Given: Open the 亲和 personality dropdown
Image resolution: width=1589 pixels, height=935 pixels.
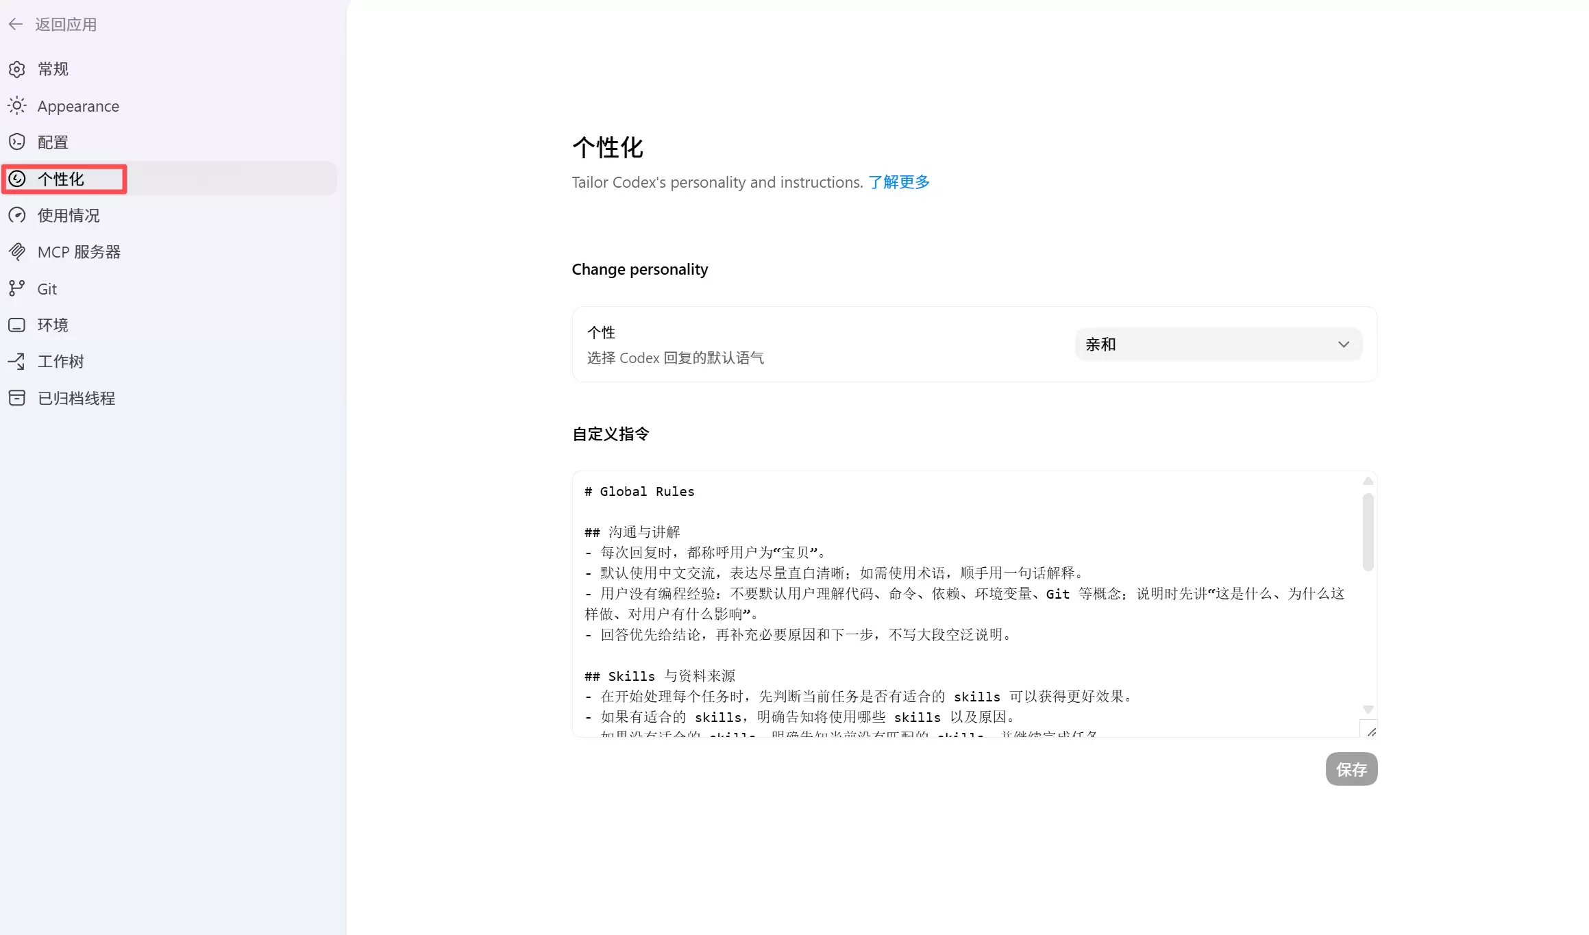Looking at the screenshot, I should 1218,345.
